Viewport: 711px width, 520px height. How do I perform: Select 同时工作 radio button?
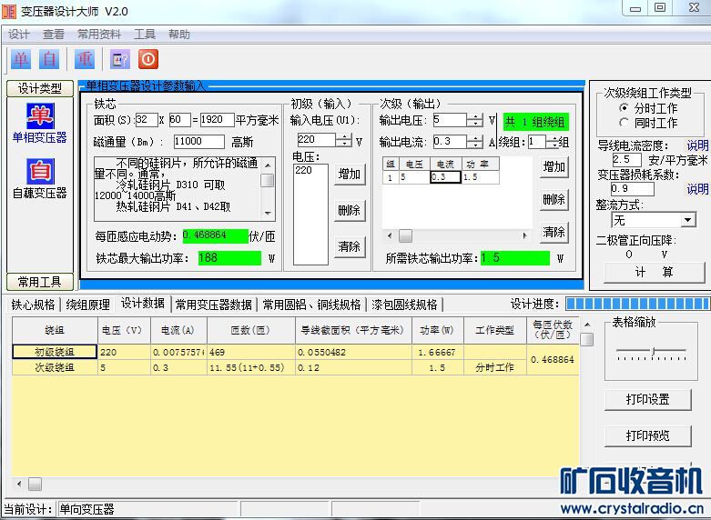(625, 123)
